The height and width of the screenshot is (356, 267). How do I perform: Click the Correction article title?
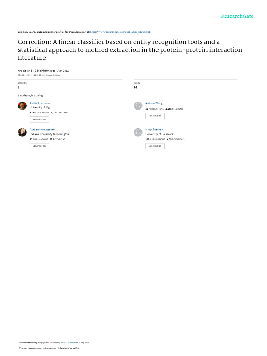pos(130,50)
